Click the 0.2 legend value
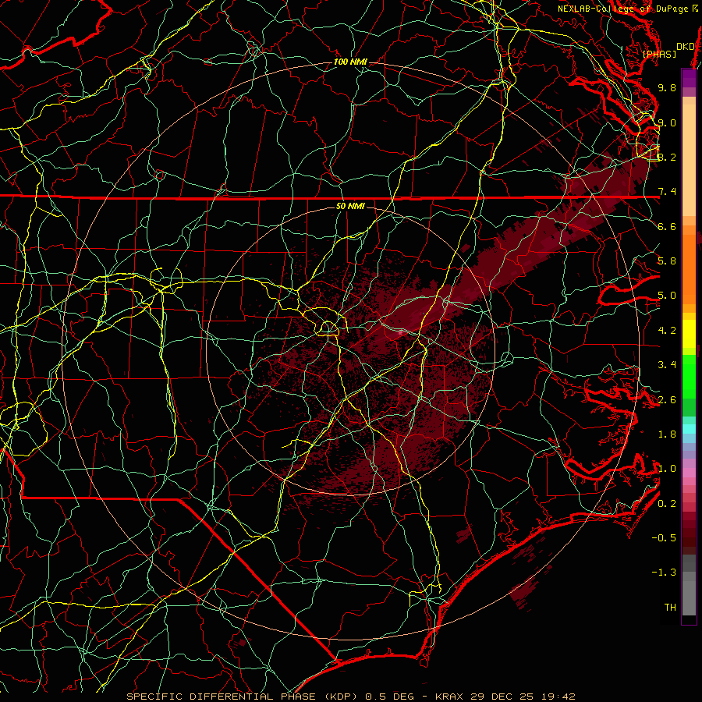 [667, 504]
